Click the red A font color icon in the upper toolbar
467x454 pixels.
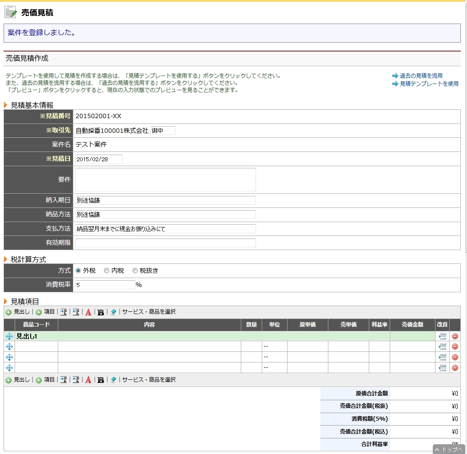coord(88,312)
